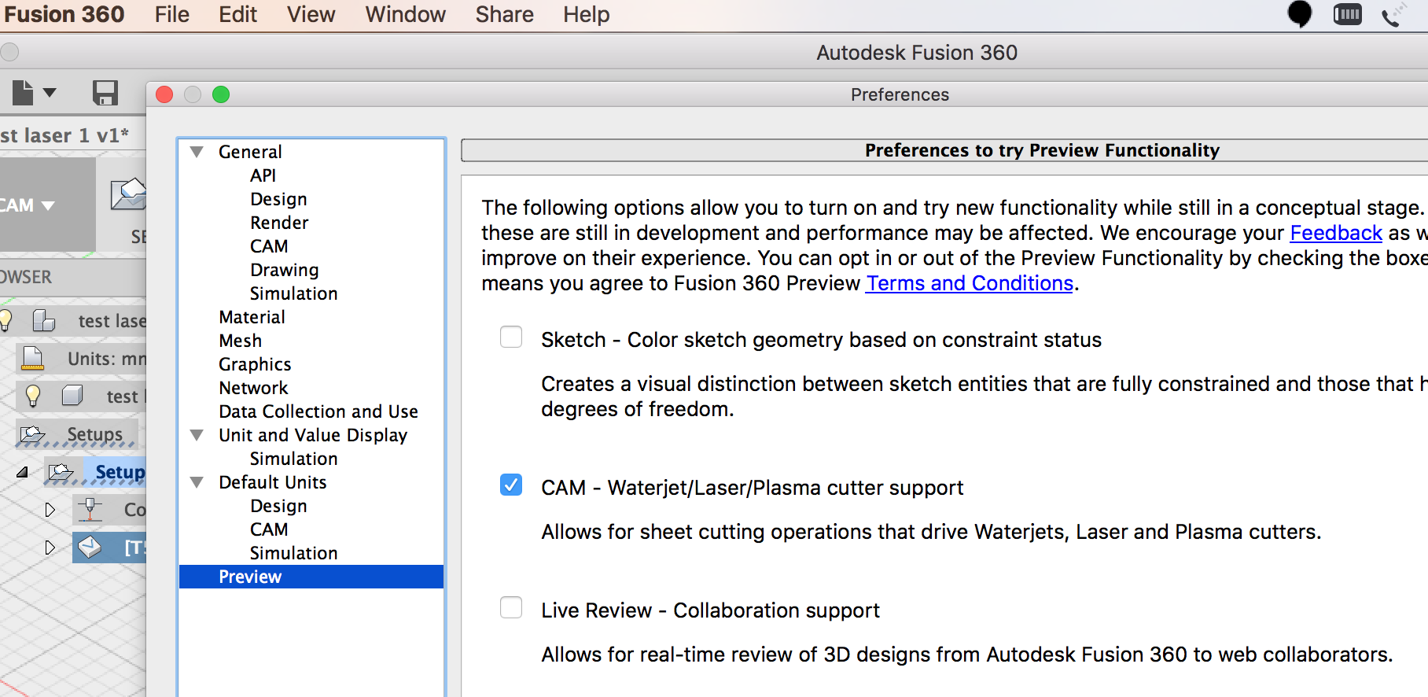This screenshot has width=1428, height=697.
Task: Open the Feedback link
Action: point(1335,233)
